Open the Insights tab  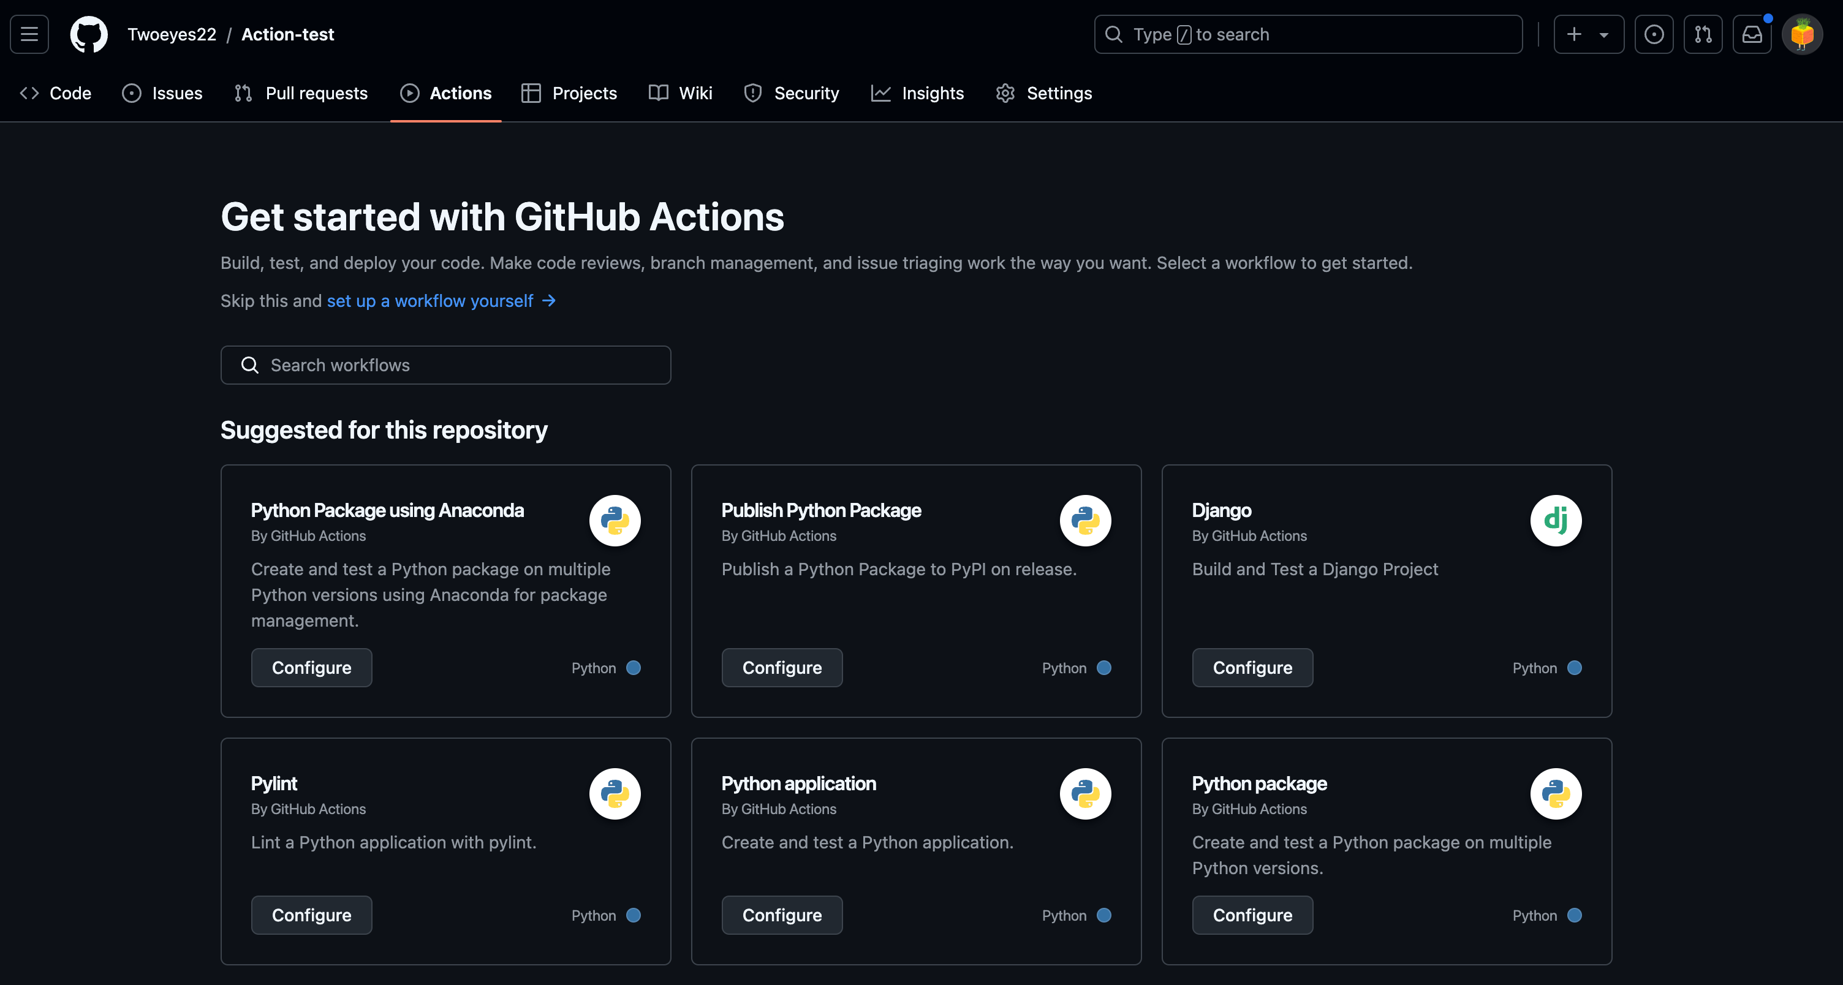tap(918, 93)
